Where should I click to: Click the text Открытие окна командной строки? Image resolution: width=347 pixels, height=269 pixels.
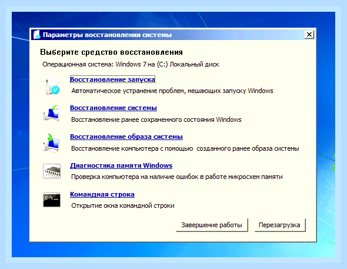click(122, 205)
